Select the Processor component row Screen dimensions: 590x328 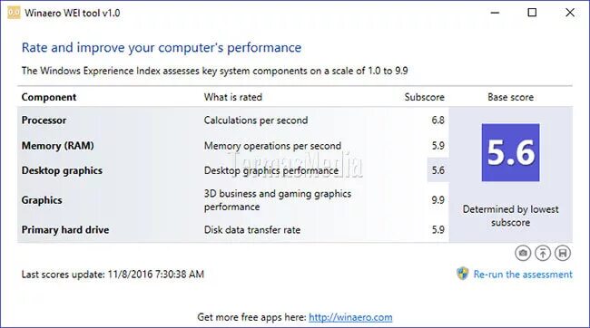click(233, 121)
